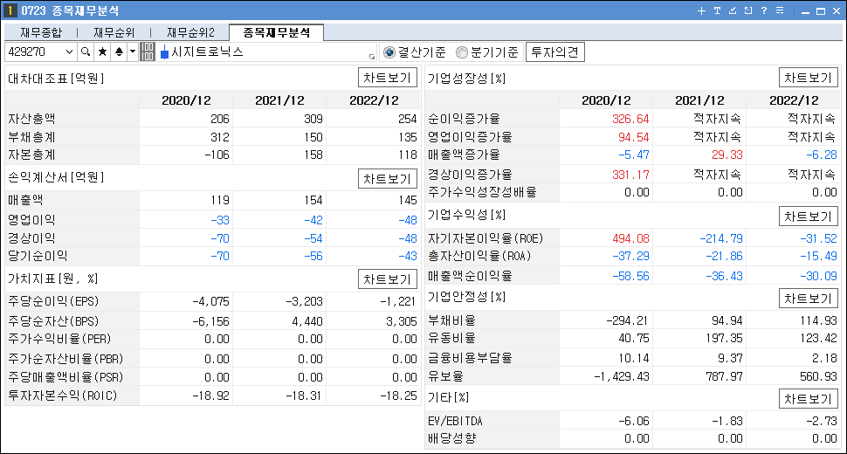Click the 자산총액 row label
847x454 pixels.
(x=31, y=119)
